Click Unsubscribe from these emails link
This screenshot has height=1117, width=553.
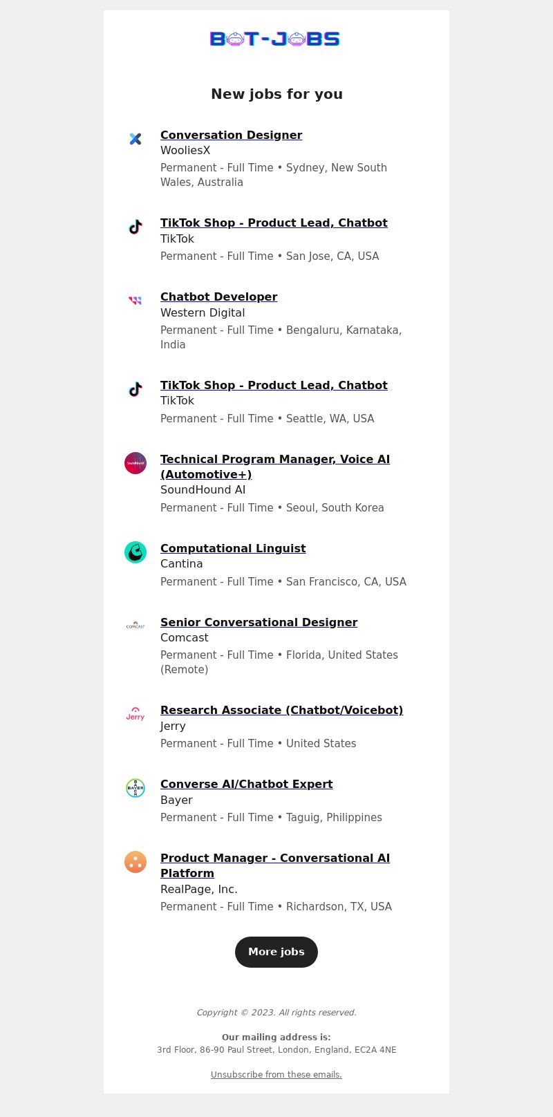[x=276, y=1074]
